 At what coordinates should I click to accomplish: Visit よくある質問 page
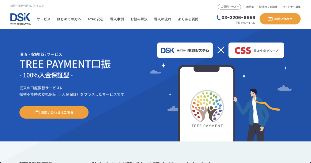[188, 19]
